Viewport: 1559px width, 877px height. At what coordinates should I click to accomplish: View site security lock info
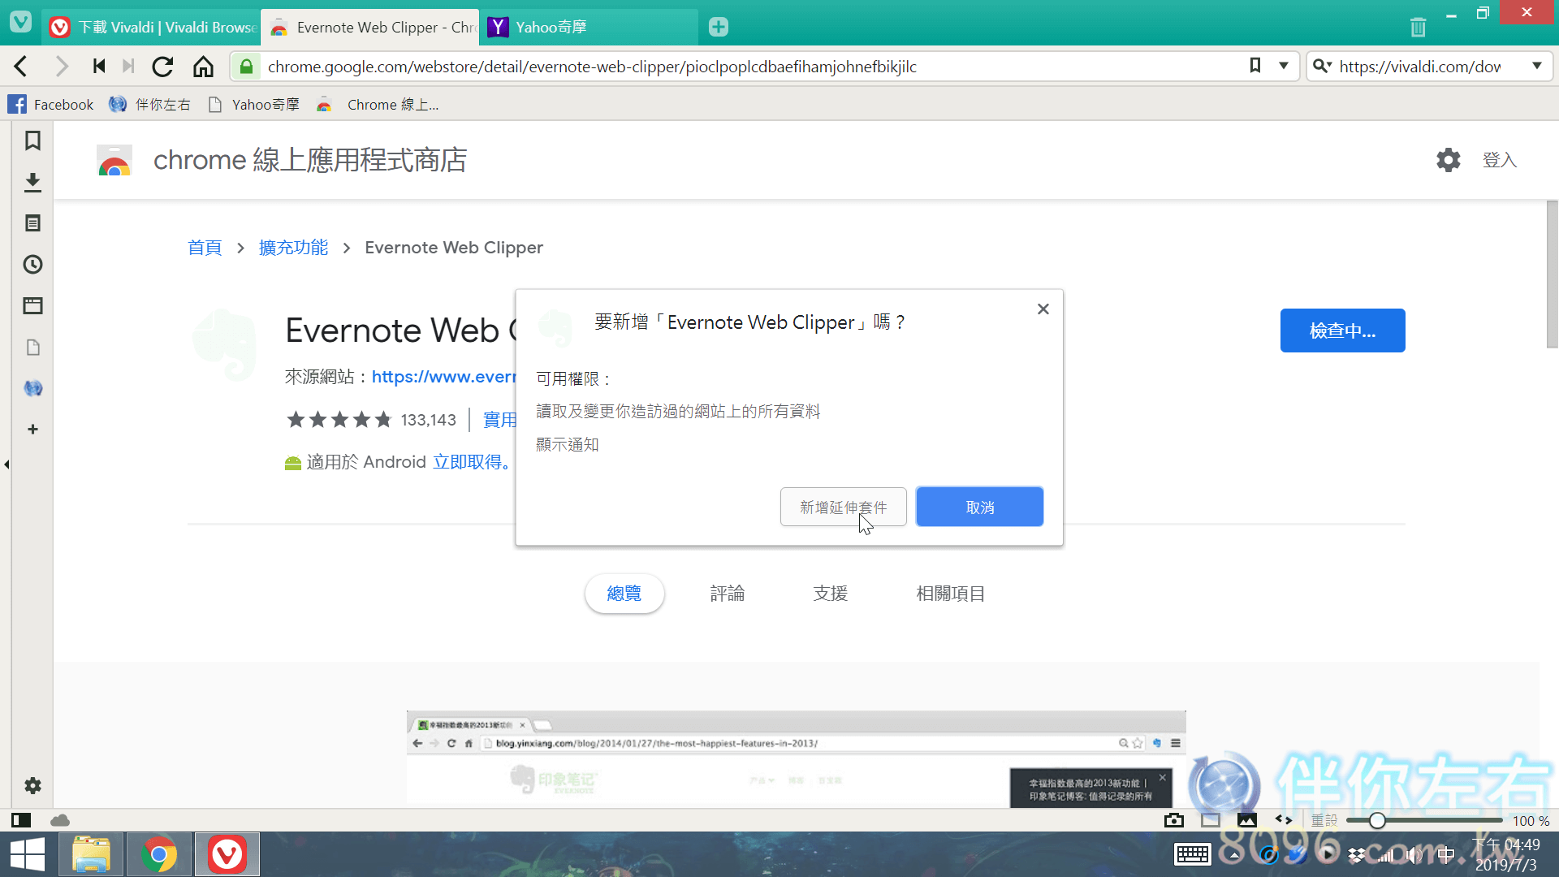coord(247,67)
